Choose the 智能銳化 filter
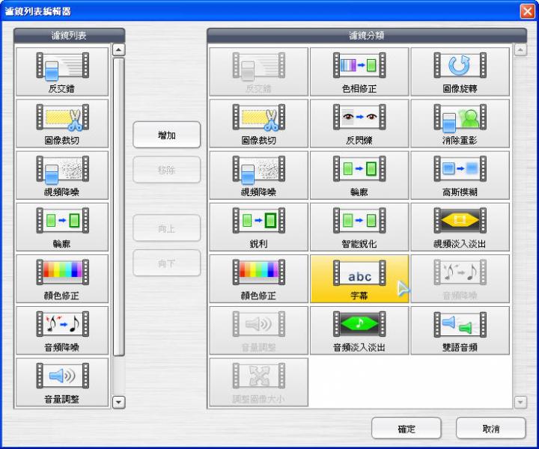539x449 pixels. point(359,227)
